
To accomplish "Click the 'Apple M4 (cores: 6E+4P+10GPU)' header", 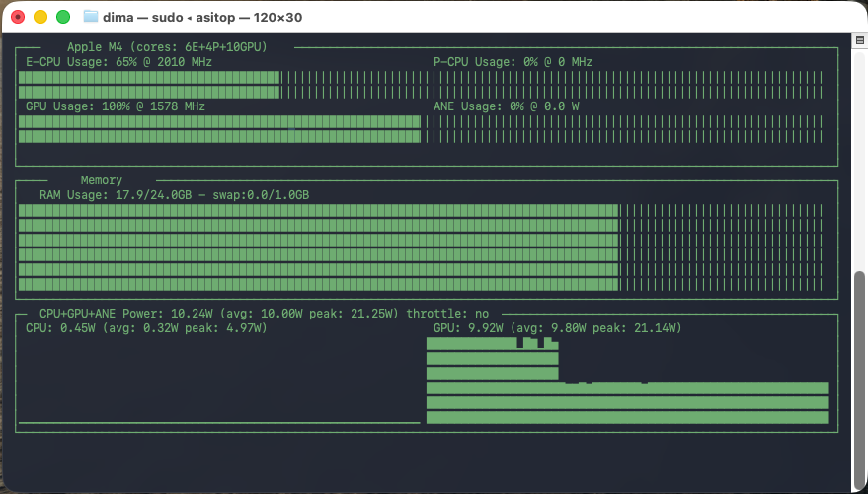I will 167,47.
